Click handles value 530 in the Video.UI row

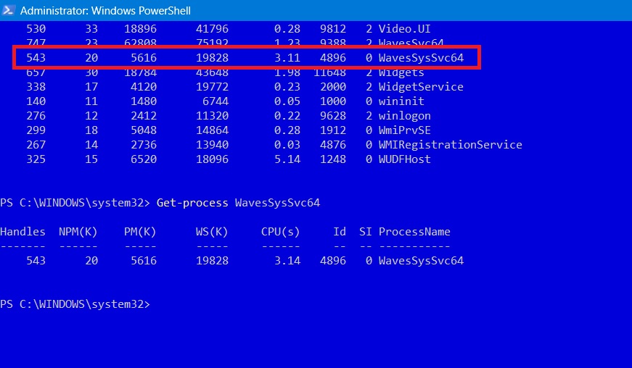pos(36,29)
